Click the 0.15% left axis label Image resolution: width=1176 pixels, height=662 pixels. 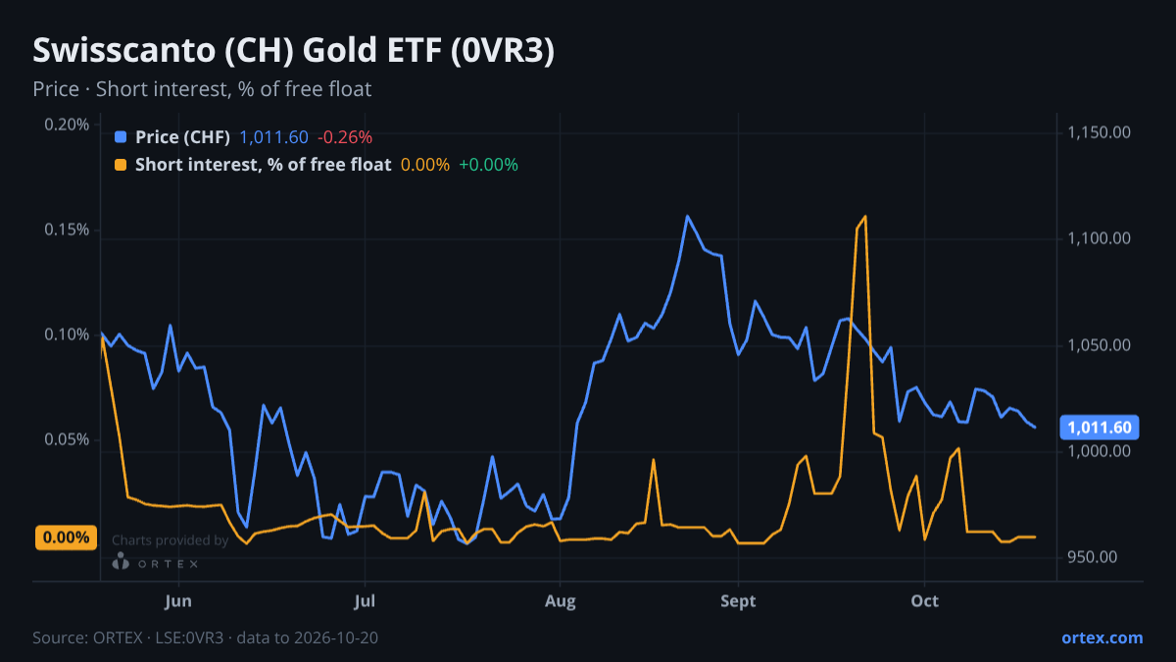click(x=68, y=229)
